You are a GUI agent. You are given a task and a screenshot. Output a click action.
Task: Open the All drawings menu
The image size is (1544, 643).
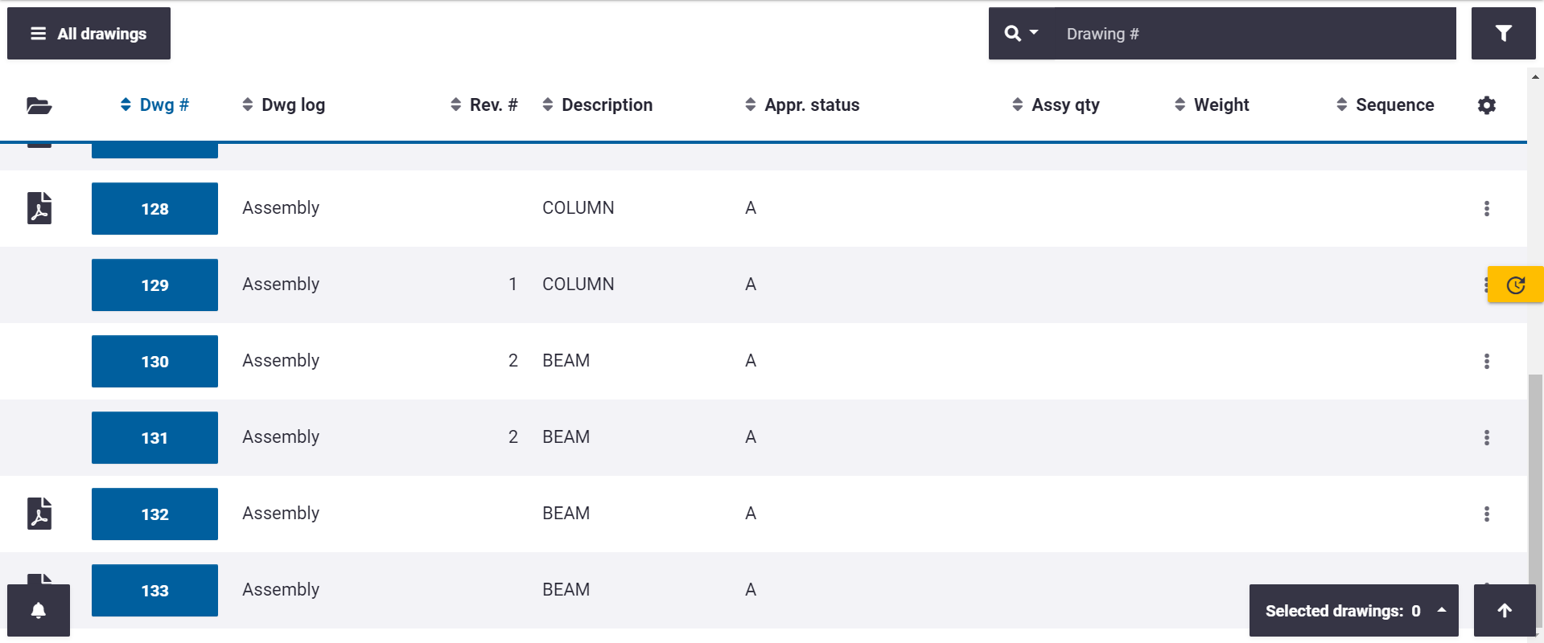[89, 34]
